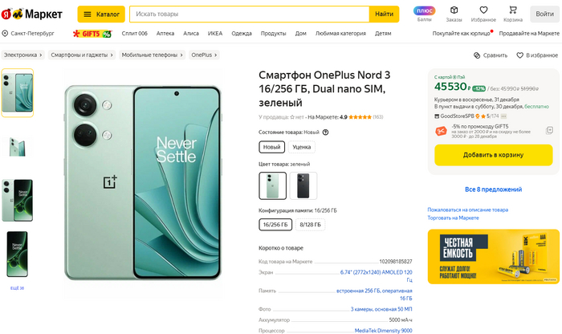Open Плюс Баллы icon

pyautogui.click(x=424, y=14)
